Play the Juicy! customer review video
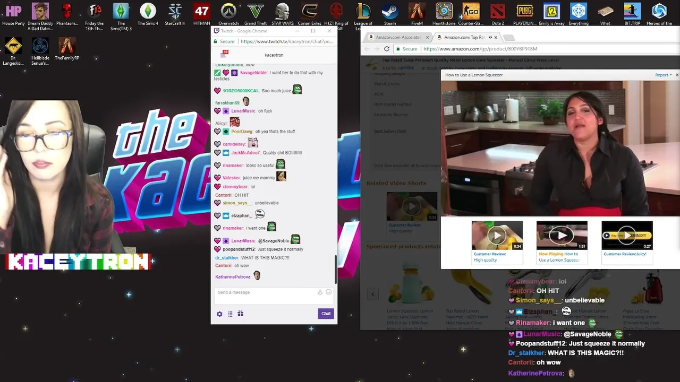Image resolution: width=680 pixels, height=382 pixels. coord(627,235)
